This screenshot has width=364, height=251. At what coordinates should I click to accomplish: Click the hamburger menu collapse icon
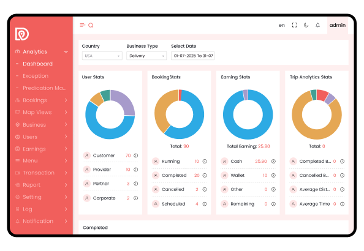click(82, 25)
